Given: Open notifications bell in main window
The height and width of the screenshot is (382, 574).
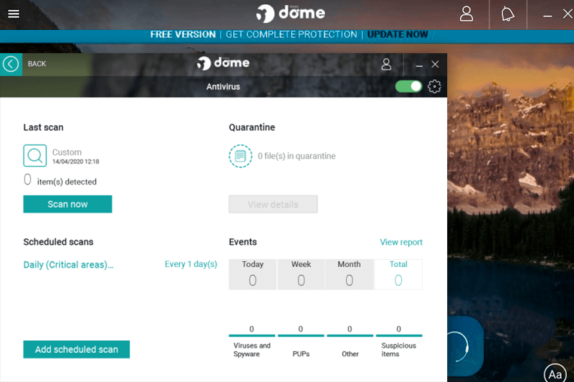Looking at the screenshot, I should (508, 14).
